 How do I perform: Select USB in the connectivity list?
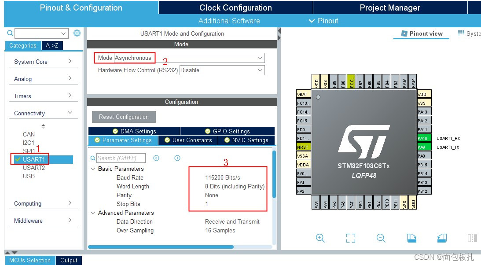(29, 176)
